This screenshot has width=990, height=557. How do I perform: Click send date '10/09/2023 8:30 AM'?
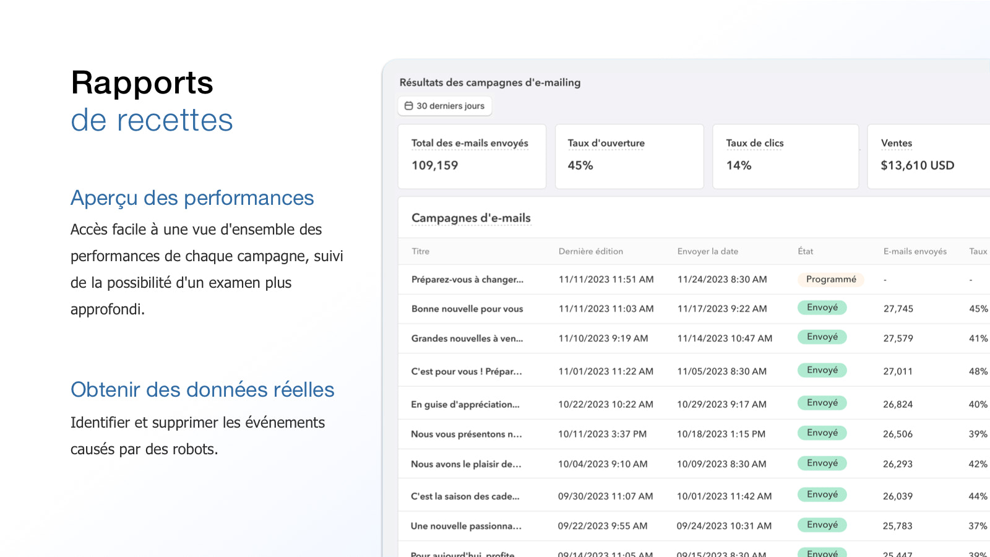point(721,464)
